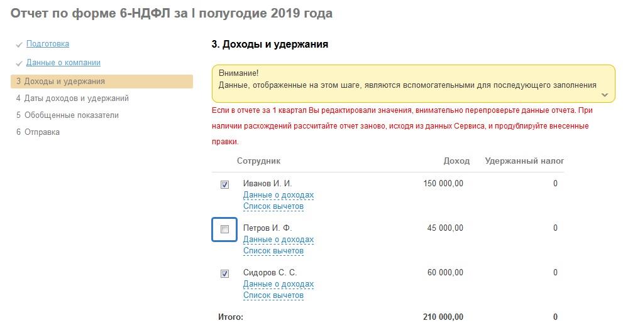Click the Удержанный налог column header
This screenshot has width=623, height=333.
coord(524,161)
